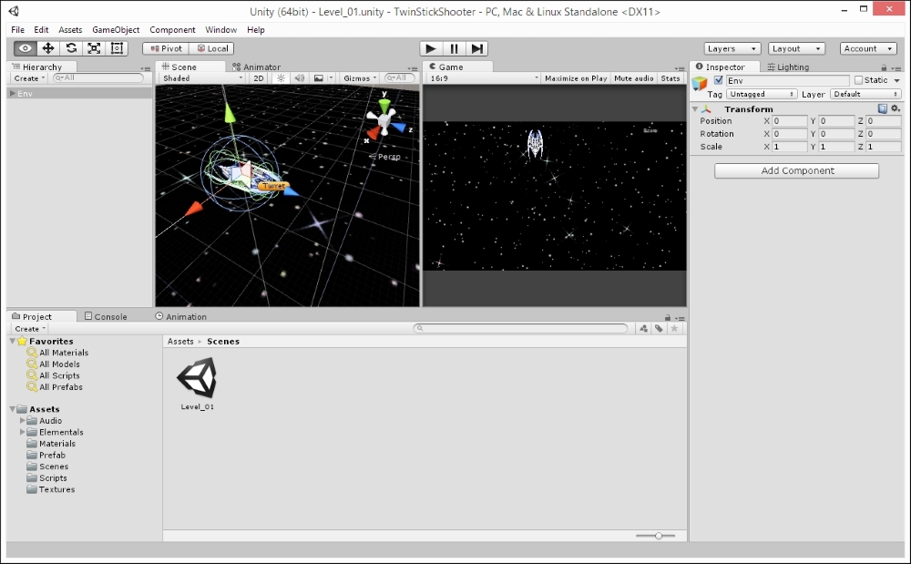Click Search by Label tag icon
Viewport: 911px width, 564px height.
click(x=659, y=329)
